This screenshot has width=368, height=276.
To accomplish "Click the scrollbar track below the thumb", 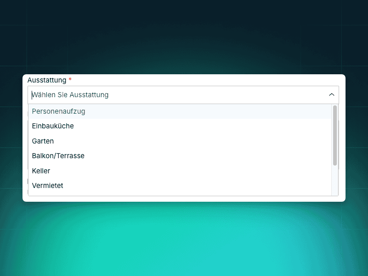I will 335,181.
